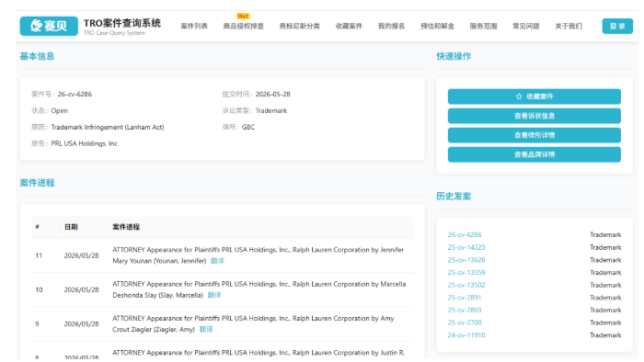
Task: Select date cell in row 9
Action: pyautogui.click(x=81, y=324)
